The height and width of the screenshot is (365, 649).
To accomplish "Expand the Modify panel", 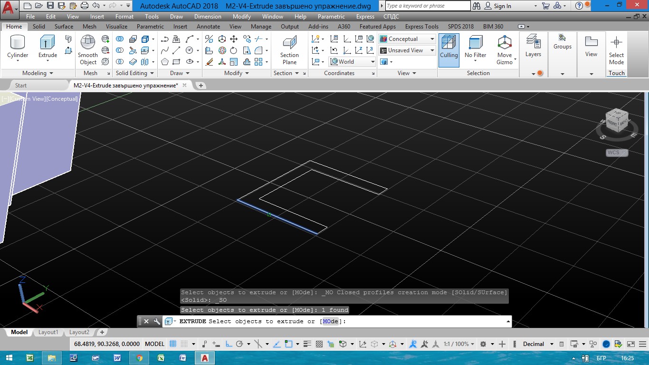I will (x=236, y=73).
